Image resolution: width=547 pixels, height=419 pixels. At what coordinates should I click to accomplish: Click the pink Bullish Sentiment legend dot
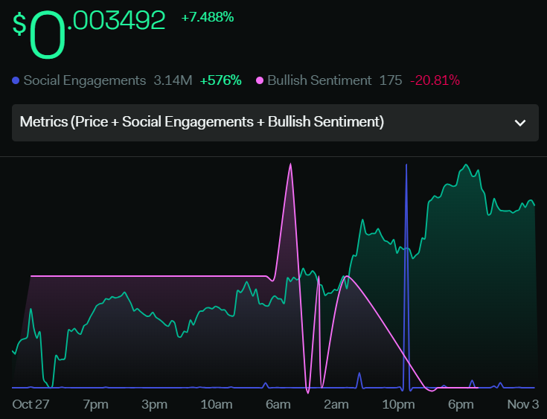(x=260, y=80)
